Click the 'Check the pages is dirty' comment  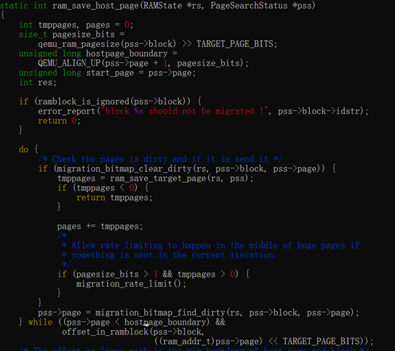point(160,159)
